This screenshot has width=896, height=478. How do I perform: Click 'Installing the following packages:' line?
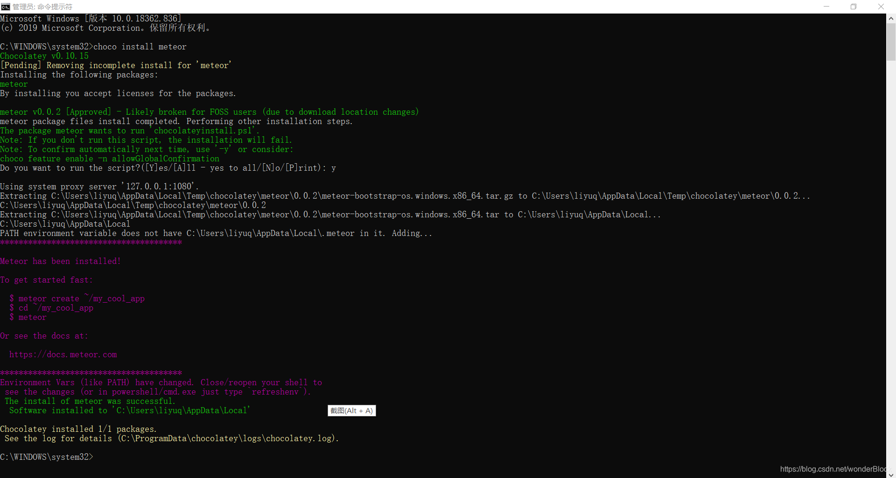(79, 75)
